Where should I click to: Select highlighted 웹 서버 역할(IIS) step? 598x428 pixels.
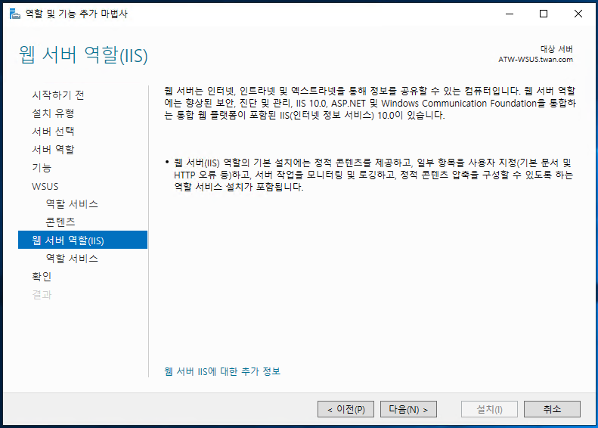pyautogui.click(x=82, y=240)
